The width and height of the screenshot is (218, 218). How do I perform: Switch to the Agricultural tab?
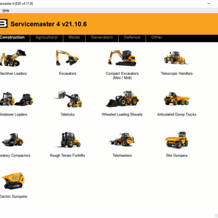[x=46, y=38]
